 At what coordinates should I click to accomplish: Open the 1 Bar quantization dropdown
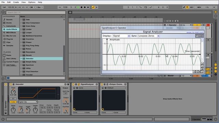click(40, 7)
